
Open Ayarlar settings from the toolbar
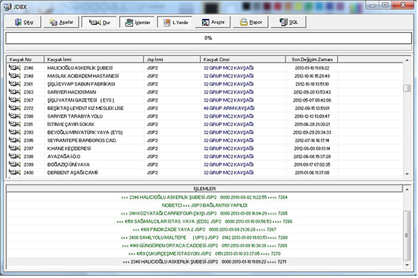tap(61, 22)
